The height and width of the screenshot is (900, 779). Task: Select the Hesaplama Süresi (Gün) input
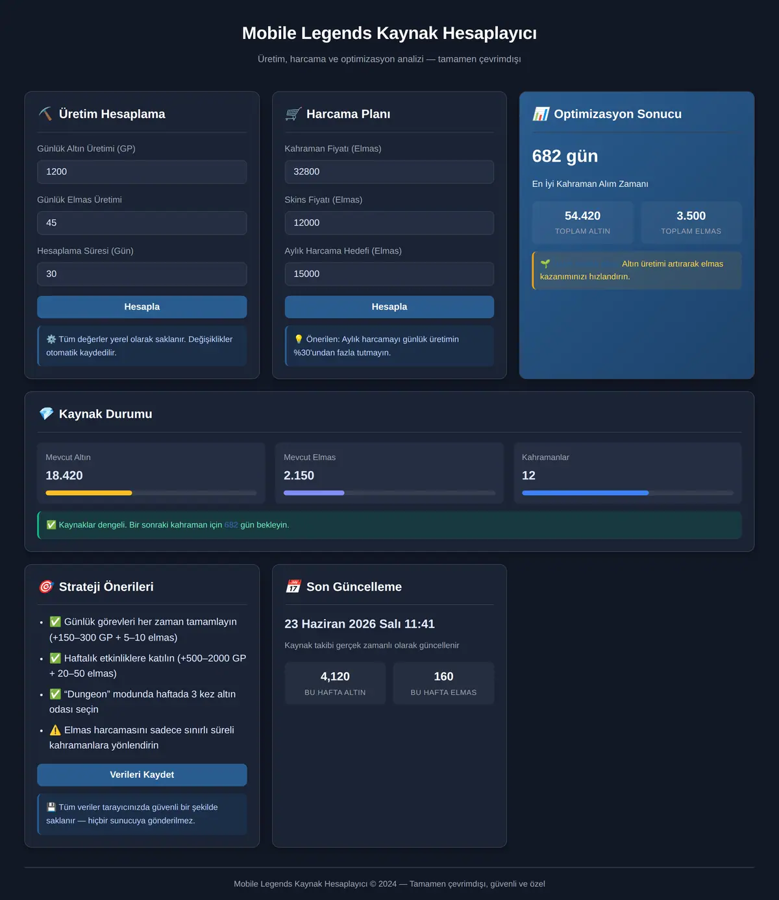click(x=142, y=274)
